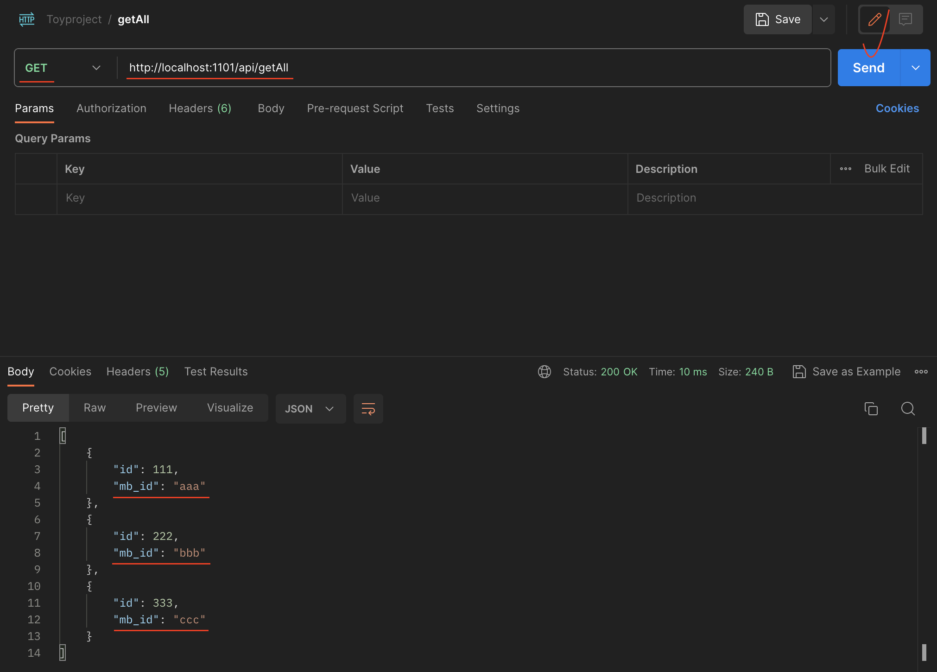Open the JSON format dropdown

point(310,409)
